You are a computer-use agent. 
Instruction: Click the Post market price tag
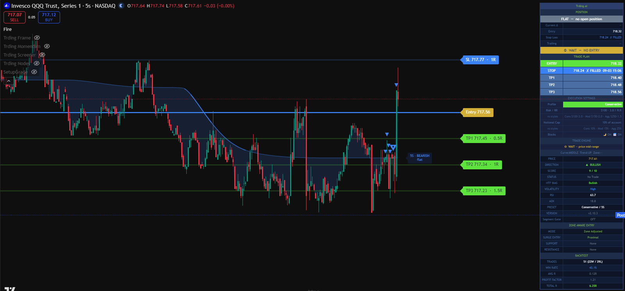click(x=620, y=215)
